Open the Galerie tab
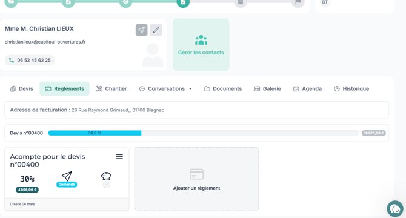The width and height of the screenshot is (406, 218). (267, 88)
